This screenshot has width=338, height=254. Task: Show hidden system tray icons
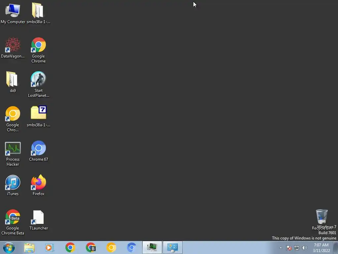[281, 248]
